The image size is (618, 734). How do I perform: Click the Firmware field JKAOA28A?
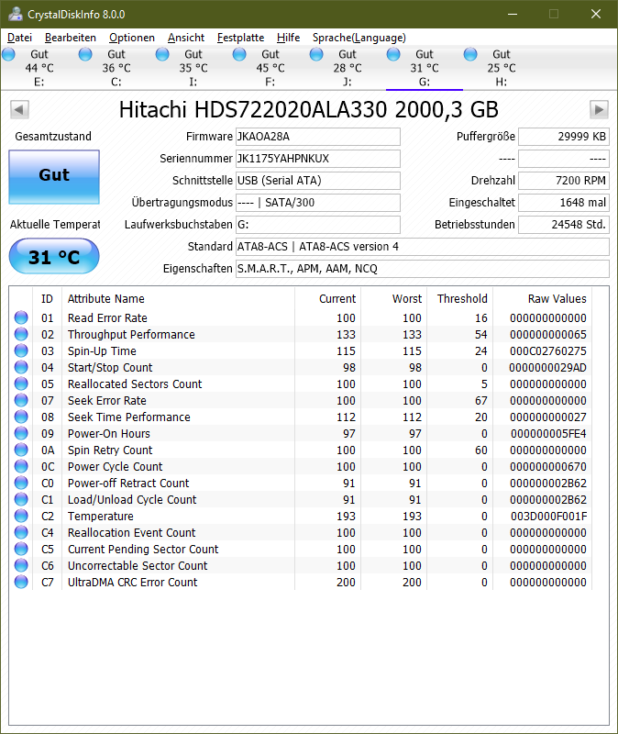point(318,137)
